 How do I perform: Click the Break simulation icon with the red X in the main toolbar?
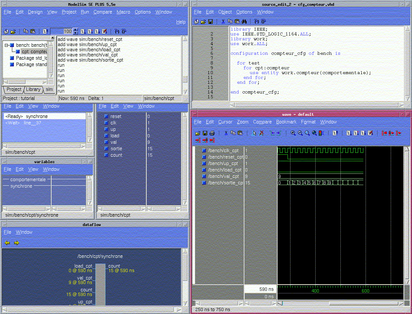pos(104,31)
